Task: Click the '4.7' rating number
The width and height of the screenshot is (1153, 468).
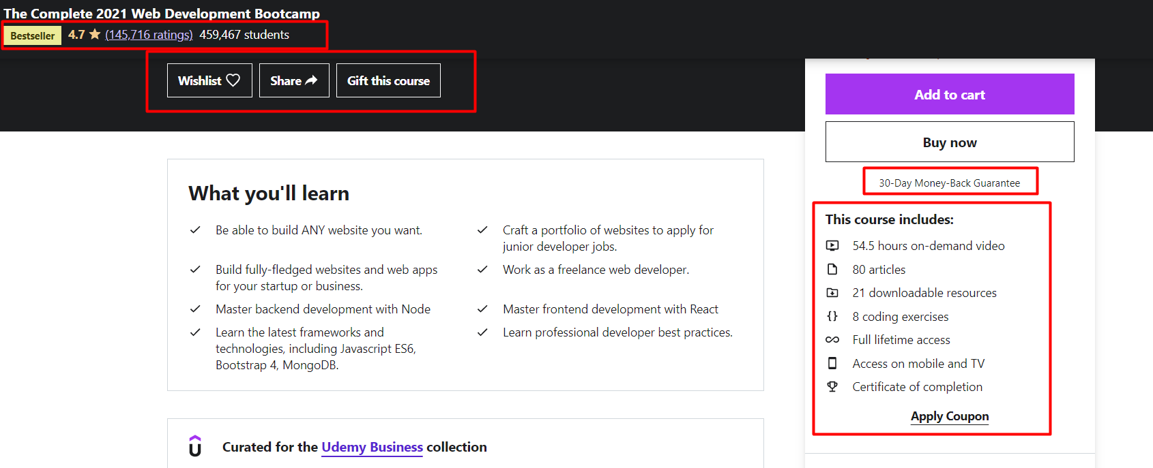Action: [76, 35]
